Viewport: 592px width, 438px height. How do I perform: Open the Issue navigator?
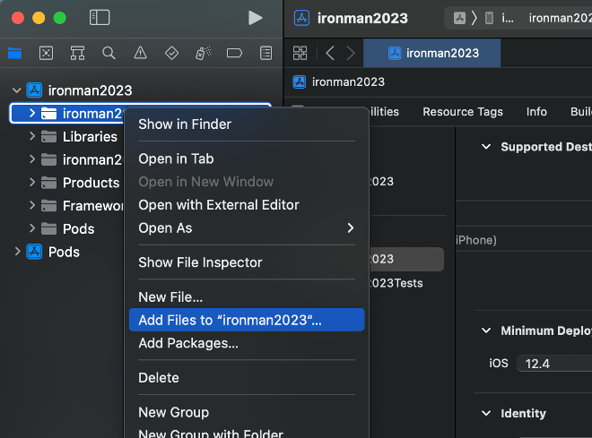tap(140, 53)
